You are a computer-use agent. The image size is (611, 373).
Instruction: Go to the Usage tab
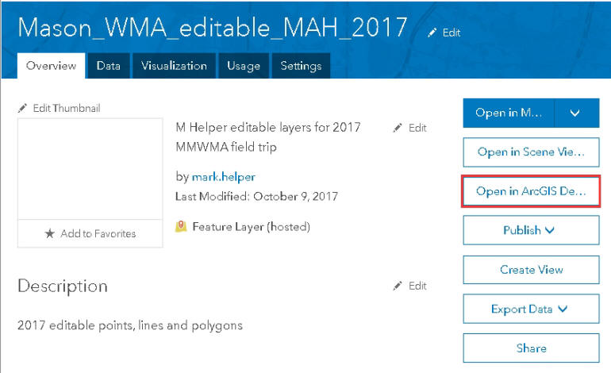(x=244, y=66)
